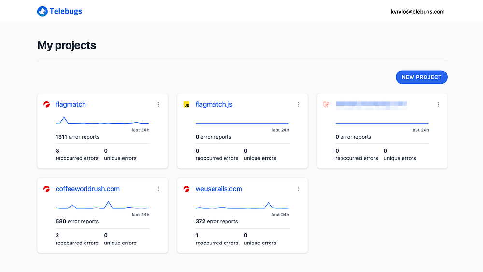This screenshot has height=272, width=483.
Task: Open the weuserails.com project
Action: pyautogui.click(x=219, y=189)
